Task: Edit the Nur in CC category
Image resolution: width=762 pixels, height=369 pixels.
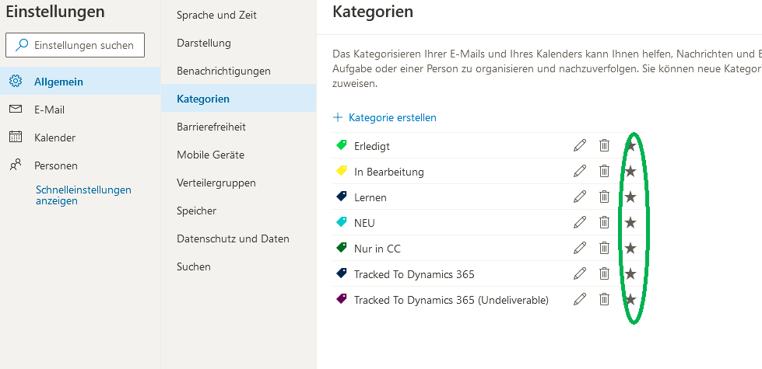Action: tap(580, 248)
